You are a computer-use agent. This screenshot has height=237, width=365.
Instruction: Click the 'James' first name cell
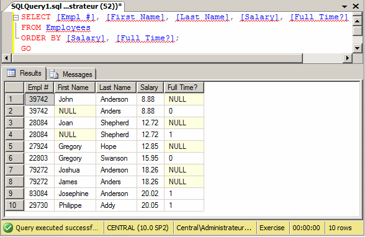click(x=74, y=182)
